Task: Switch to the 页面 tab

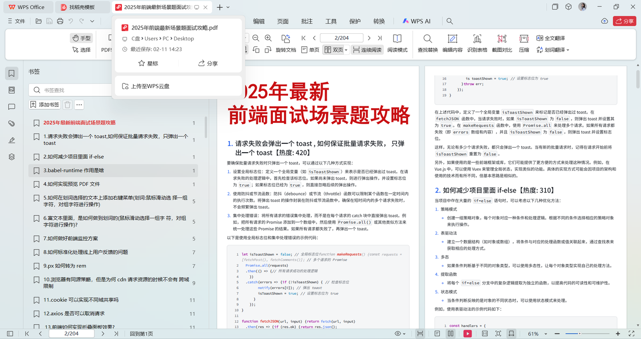Action: click(x=283, y=21)
